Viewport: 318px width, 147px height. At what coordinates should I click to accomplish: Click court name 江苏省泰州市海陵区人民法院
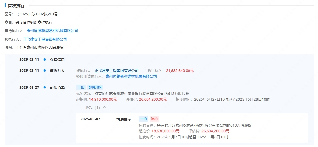click(40, 47)
